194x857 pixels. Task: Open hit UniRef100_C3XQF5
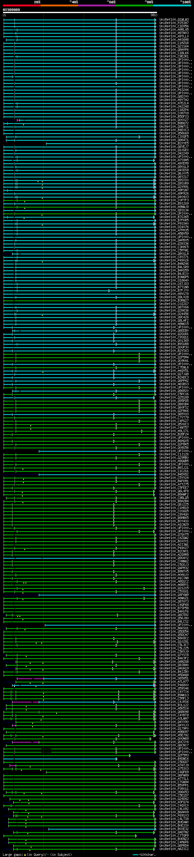[174, 137]
